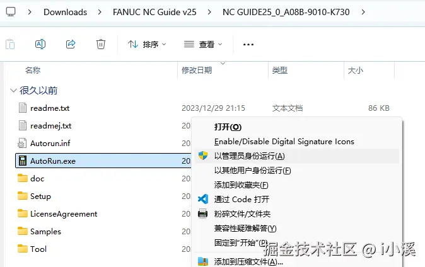
Task: Expand chevron after the This PC icon
Action: [30, 12]
